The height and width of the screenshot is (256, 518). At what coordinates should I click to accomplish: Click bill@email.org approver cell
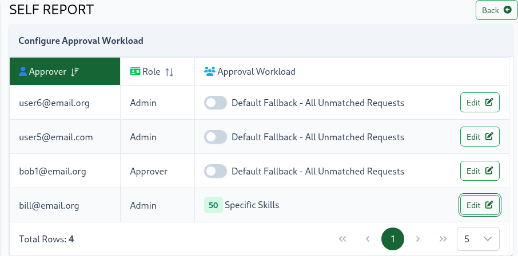65,206
